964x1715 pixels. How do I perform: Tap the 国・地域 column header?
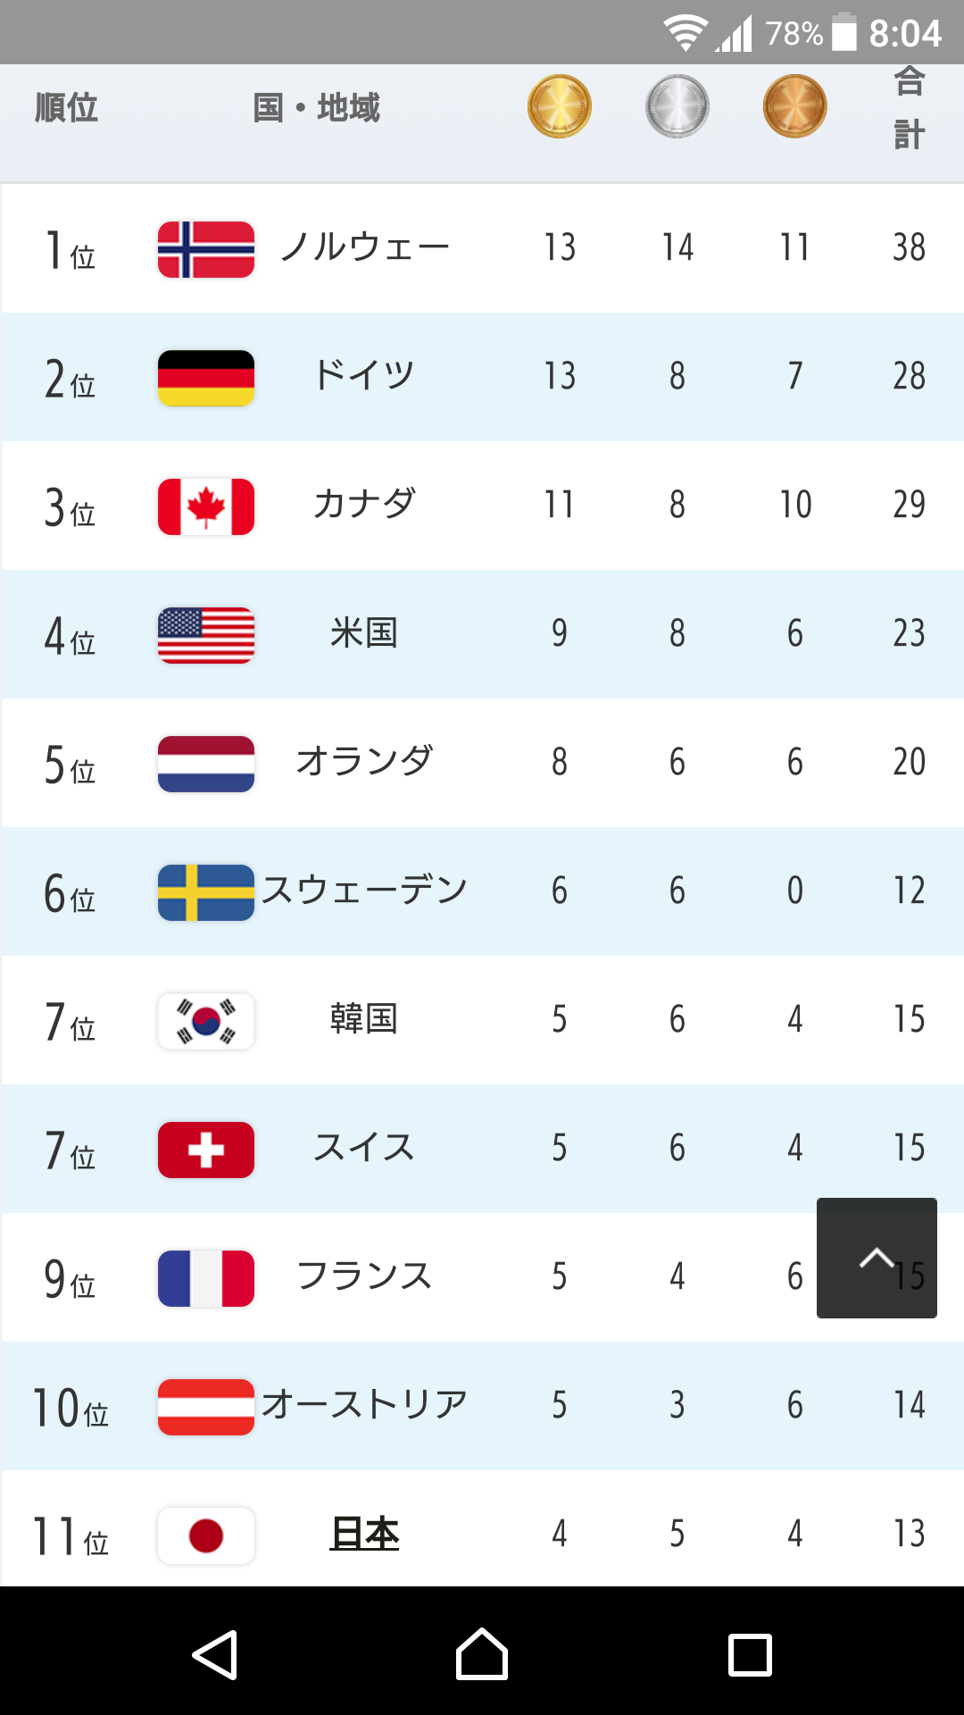(317, 108)
